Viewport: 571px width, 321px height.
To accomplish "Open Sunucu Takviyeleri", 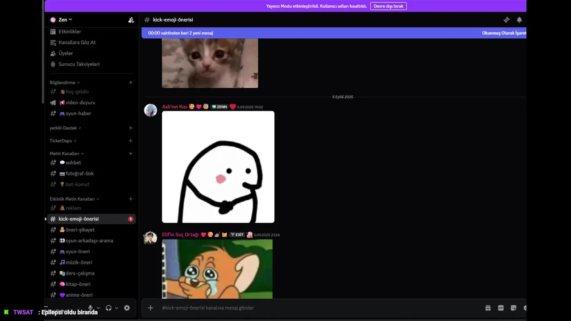I will tap(79, 64).
